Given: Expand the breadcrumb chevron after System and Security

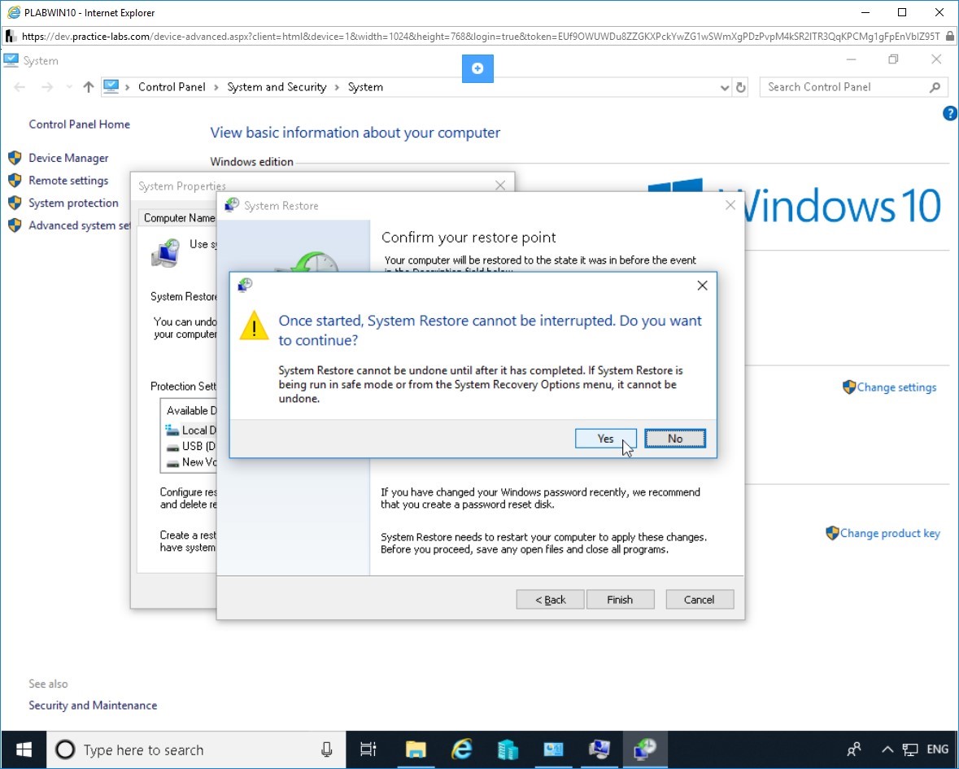Looking at the screenshot, I should point(337,88).
